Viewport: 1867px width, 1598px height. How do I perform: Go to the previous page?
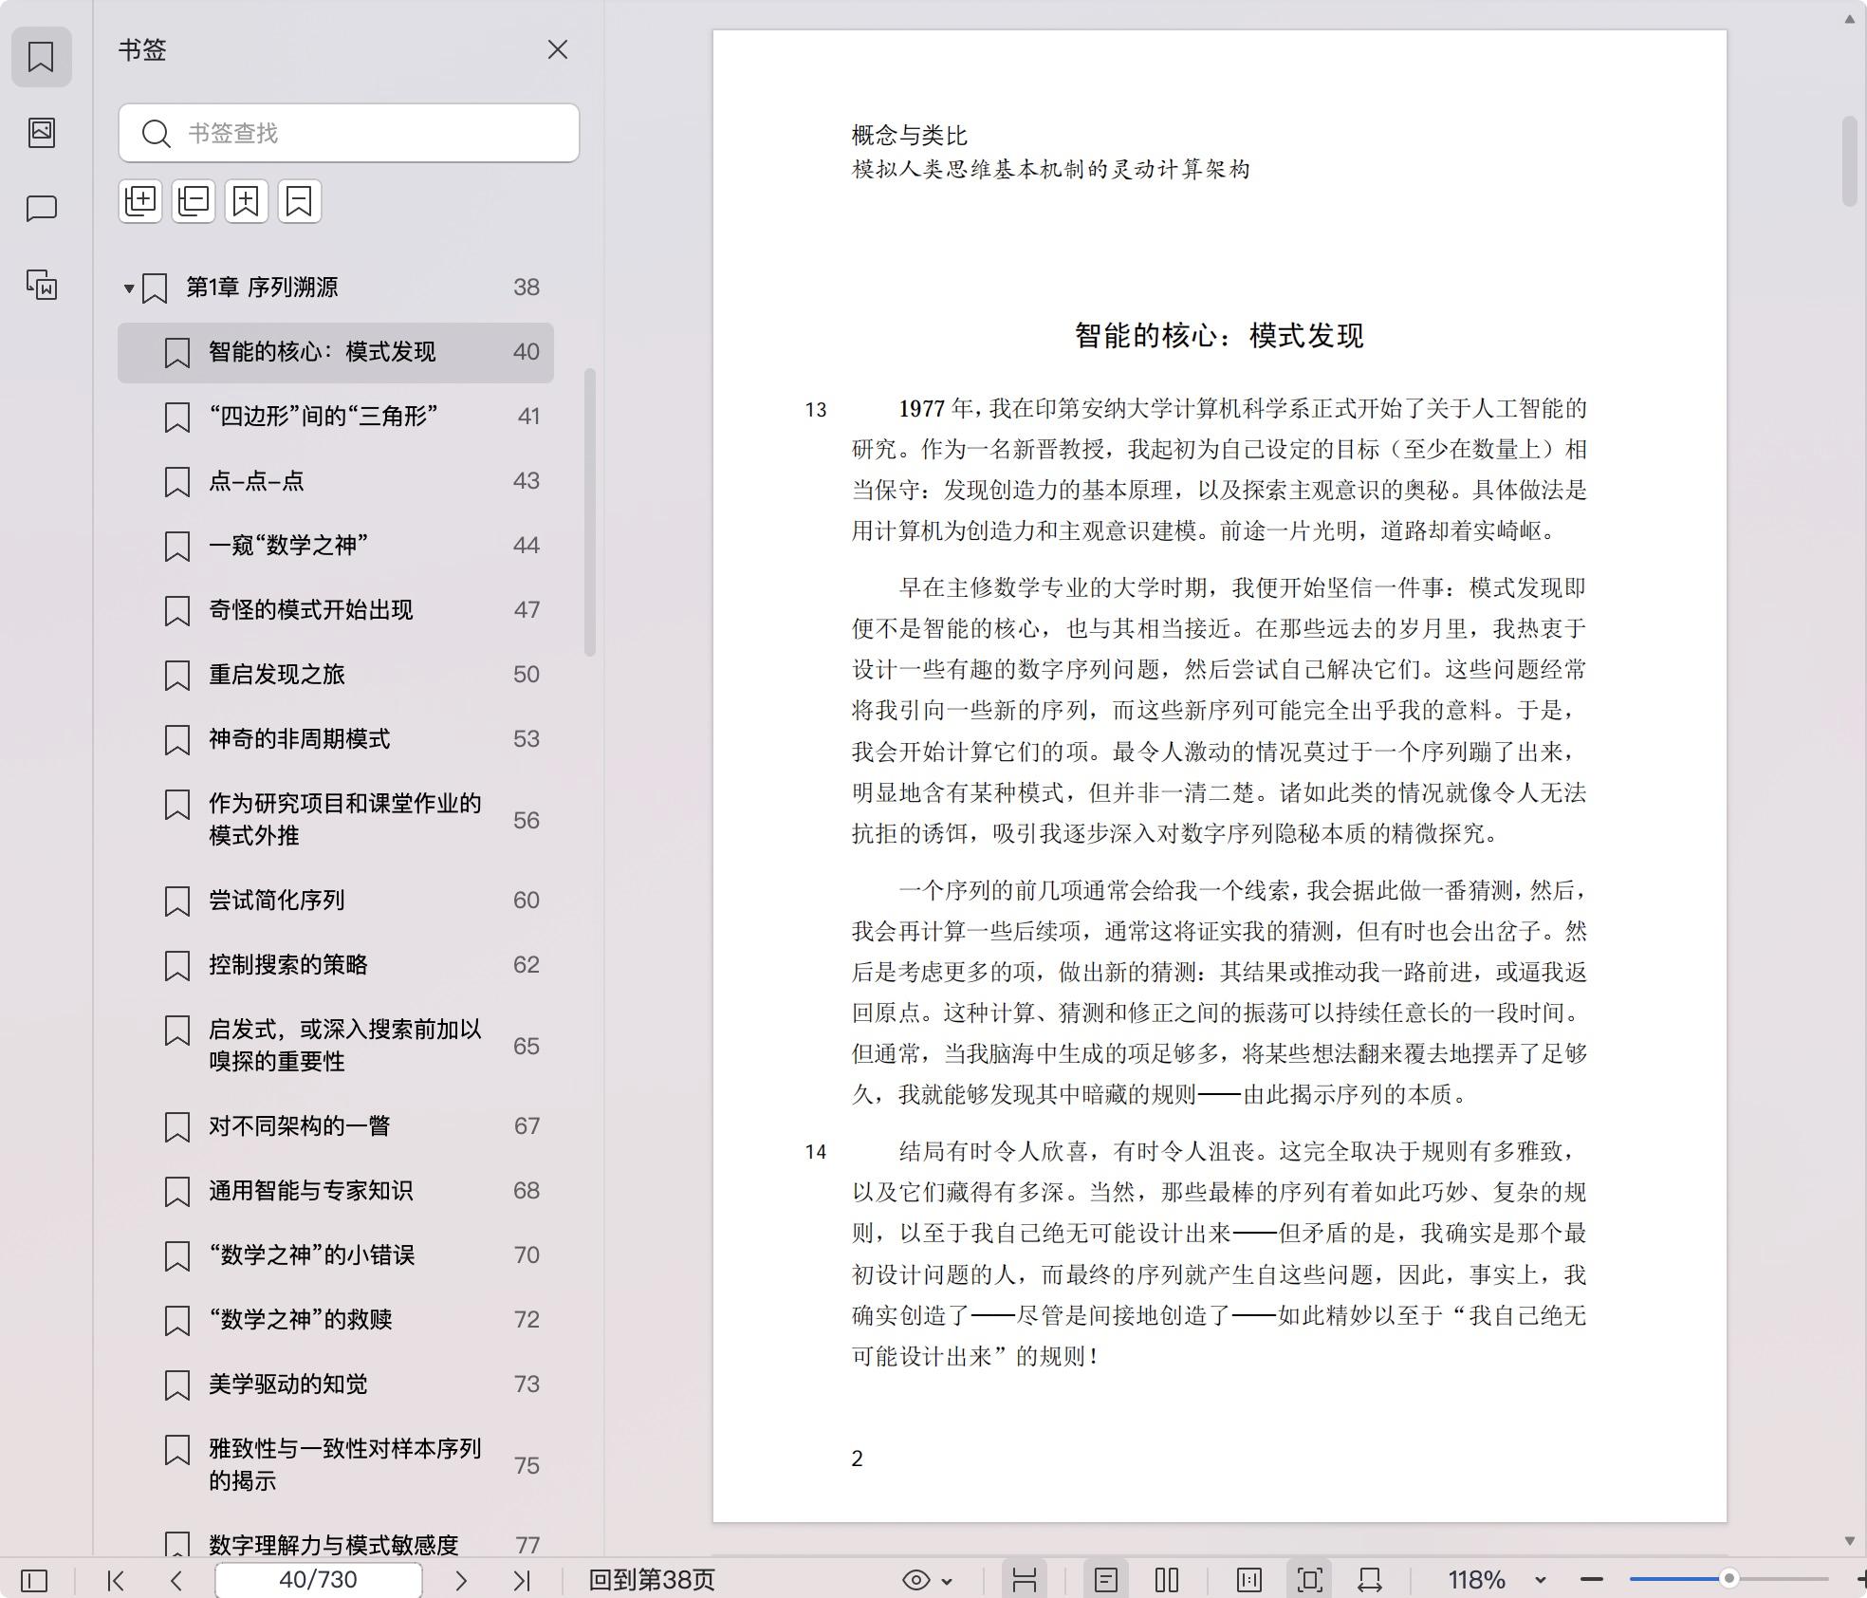click(176, 1580)
